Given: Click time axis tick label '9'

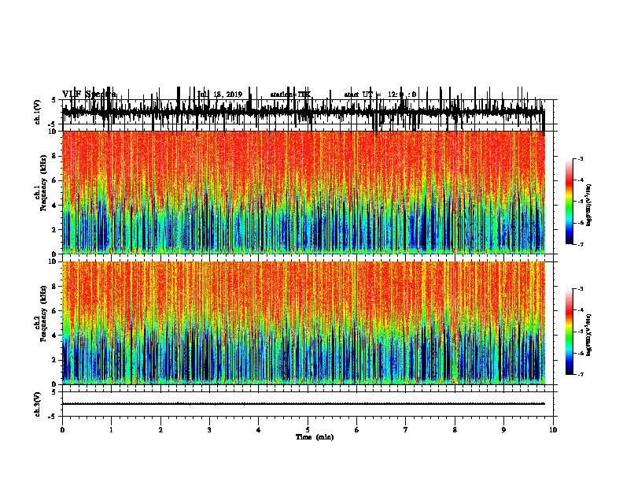Looking at the screenshot, I should point(503,430).
